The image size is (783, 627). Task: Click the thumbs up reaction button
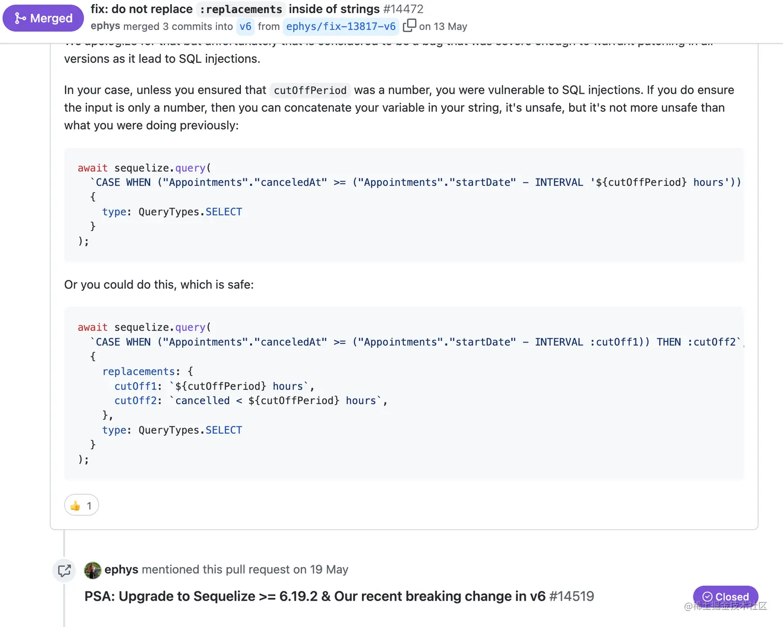[81, 505]
